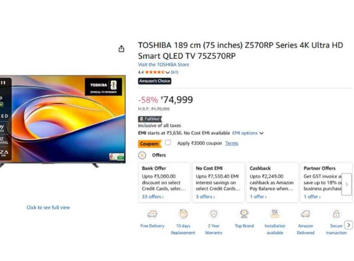Advance the offers carousel with right arrow
Viewport: 354px width, 261px height.
click(346, 185)
